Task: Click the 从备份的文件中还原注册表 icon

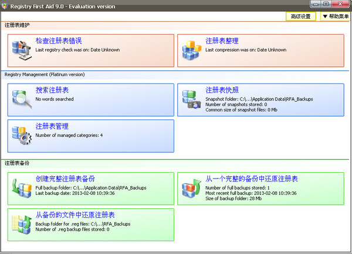Action: pyautogui.click(x=22, y=225)
